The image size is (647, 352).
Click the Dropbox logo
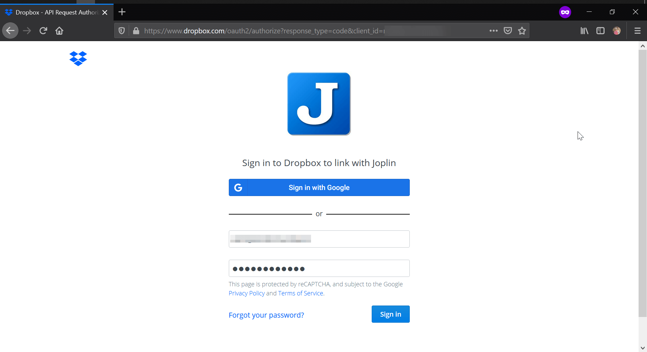(78, 58)
